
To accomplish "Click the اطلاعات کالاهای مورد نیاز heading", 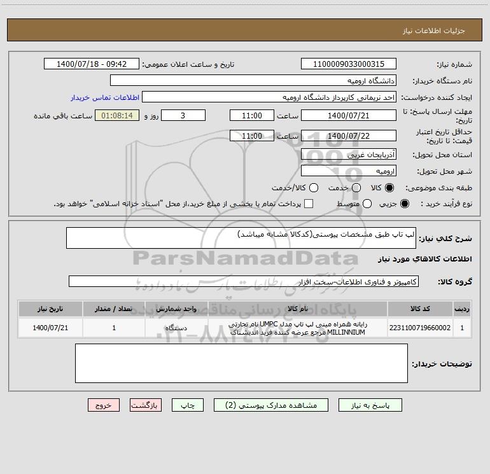I will click(x=425, y=259).
